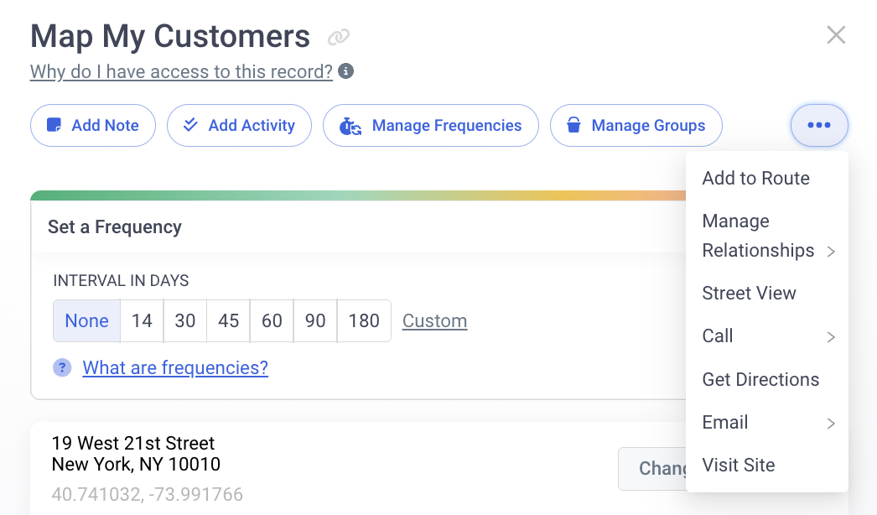The image size is (877, 515).
Task: Click the 'Set a Frequency' heading
Action: pyautogui.click(x=115, y=226)
